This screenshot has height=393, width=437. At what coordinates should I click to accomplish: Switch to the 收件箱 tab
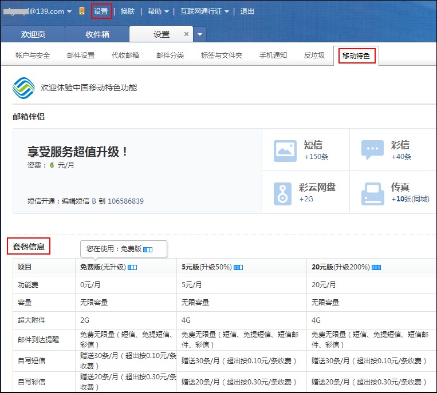click(97, 34)
